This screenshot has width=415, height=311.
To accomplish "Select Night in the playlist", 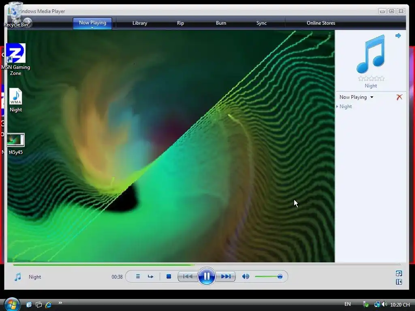I will click(x=345, y=107).
